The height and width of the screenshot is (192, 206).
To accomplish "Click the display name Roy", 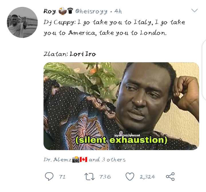I will click(x=50, y=11).
